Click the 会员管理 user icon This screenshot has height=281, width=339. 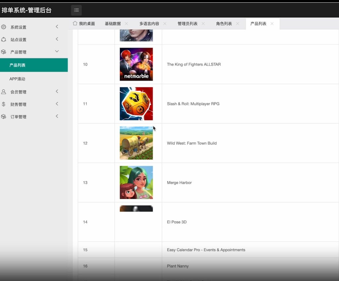4,91
